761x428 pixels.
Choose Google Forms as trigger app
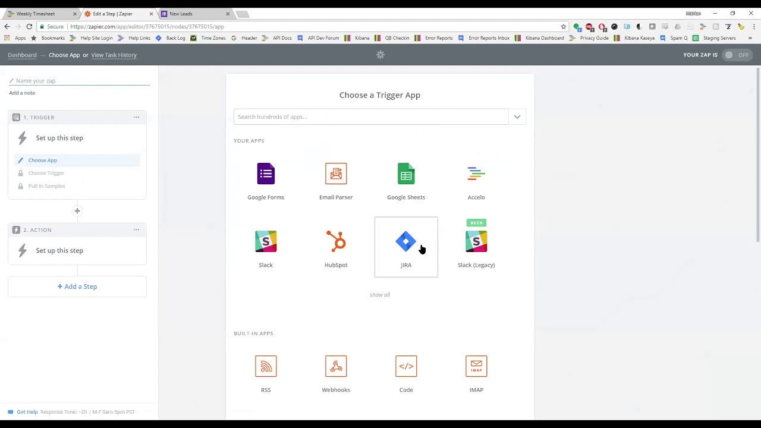coord(266,174)
